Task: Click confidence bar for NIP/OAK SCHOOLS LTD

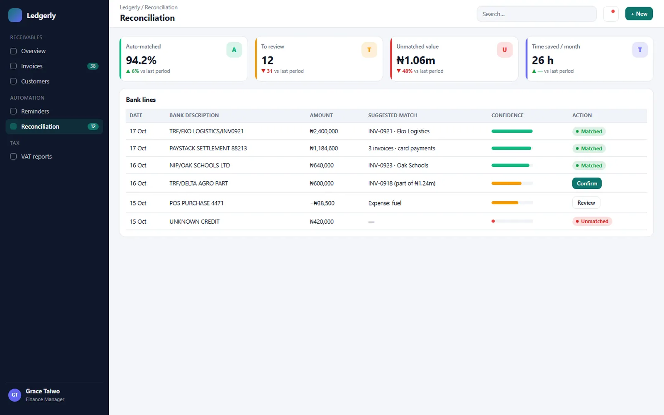Action: coord(512,165)
